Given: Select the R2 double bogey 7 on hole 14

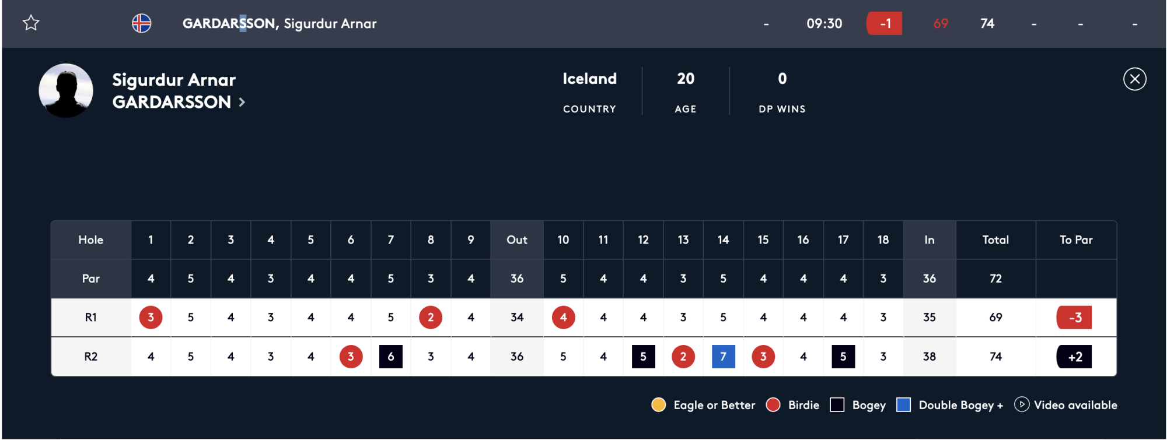Looking at the screenshot, I should pyautogui.click(x=723, y=357).
